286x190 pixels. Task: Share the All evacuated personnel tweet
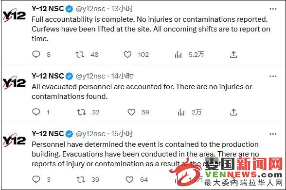(233, 112)
